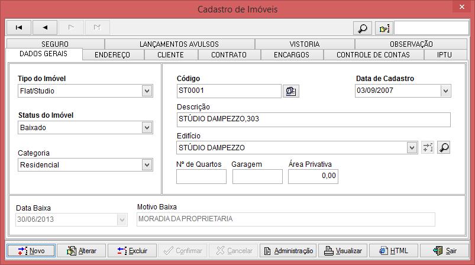Screen dimensions: 475x265
Task: Click the magnifier search icon in toolbar
Action: click(361, 28)
